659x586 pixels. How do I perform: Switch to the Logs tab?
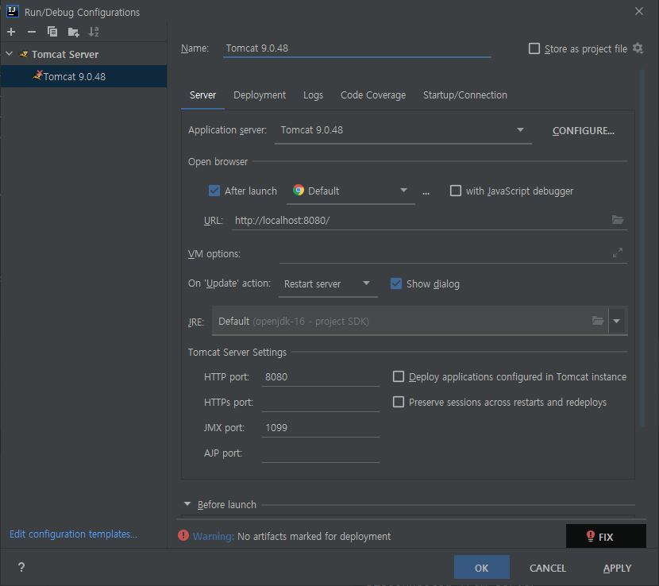313,95
